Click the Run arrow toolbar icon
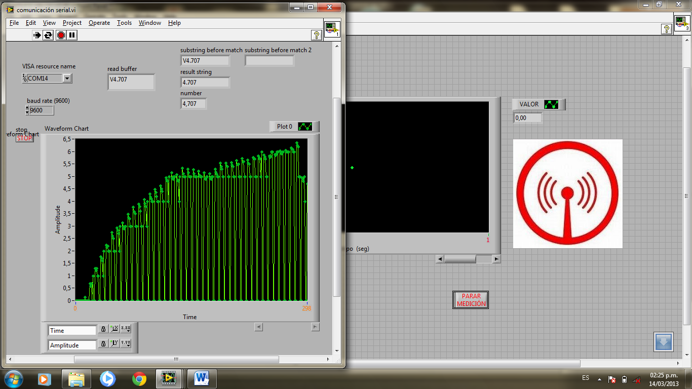This screenshot has height=389, width=692. (x=37, y=35)
